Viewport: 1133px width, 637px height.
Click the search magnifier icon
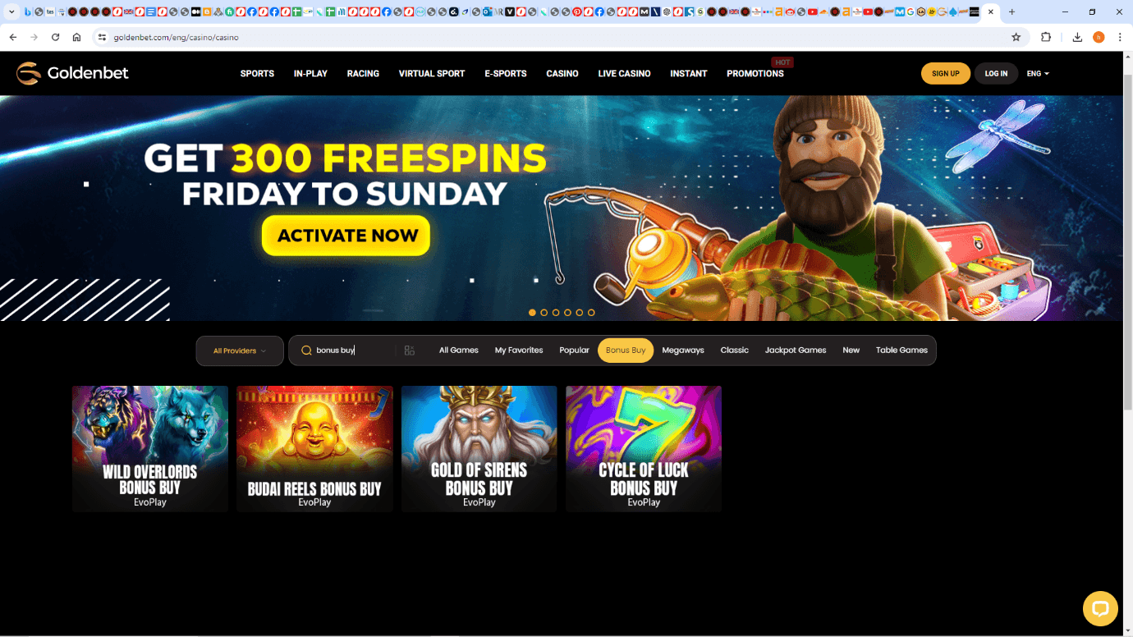point(306,351)
